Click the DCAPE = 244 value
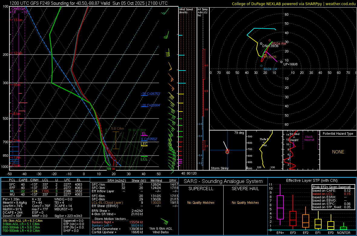Image resolution: width=357 pixels, height=236 pixels. click(12, 212)
